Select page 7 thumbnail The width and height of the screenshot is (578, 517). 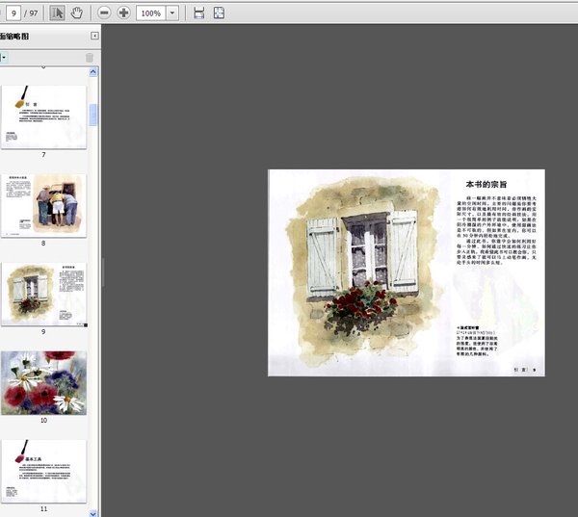43,117
